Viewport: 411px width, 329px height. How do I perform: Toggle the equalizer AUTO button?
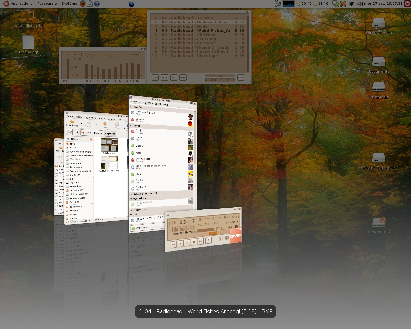click(x=77, y=54)
